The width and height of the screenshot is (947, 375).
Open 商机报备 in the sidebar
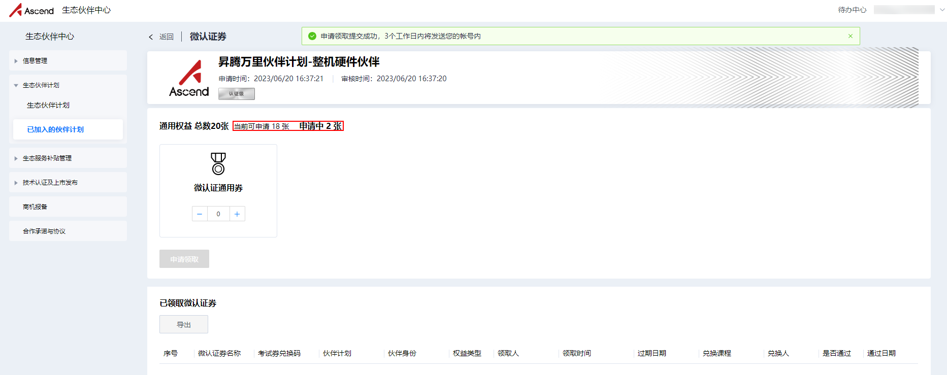68,207
